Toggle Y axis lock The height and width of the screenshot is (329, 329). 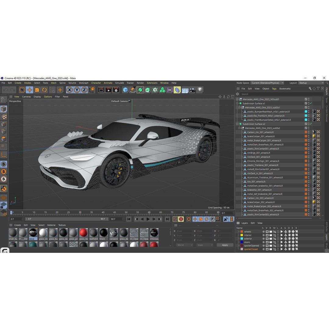click(77, 90)
